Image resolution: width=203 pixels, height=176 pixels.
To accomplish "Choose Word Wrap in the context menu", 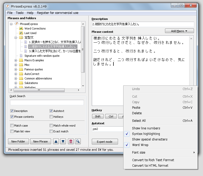I will click(x=160, y=145).
